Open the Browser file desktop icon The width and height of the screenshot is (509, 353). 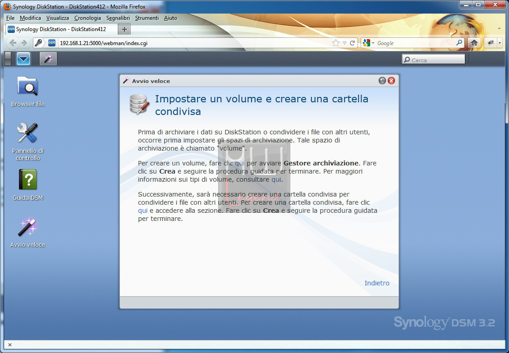(28, 91)
